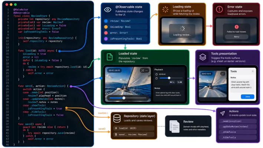Click the 'Repository (data layer)' title

click(139, 116)
